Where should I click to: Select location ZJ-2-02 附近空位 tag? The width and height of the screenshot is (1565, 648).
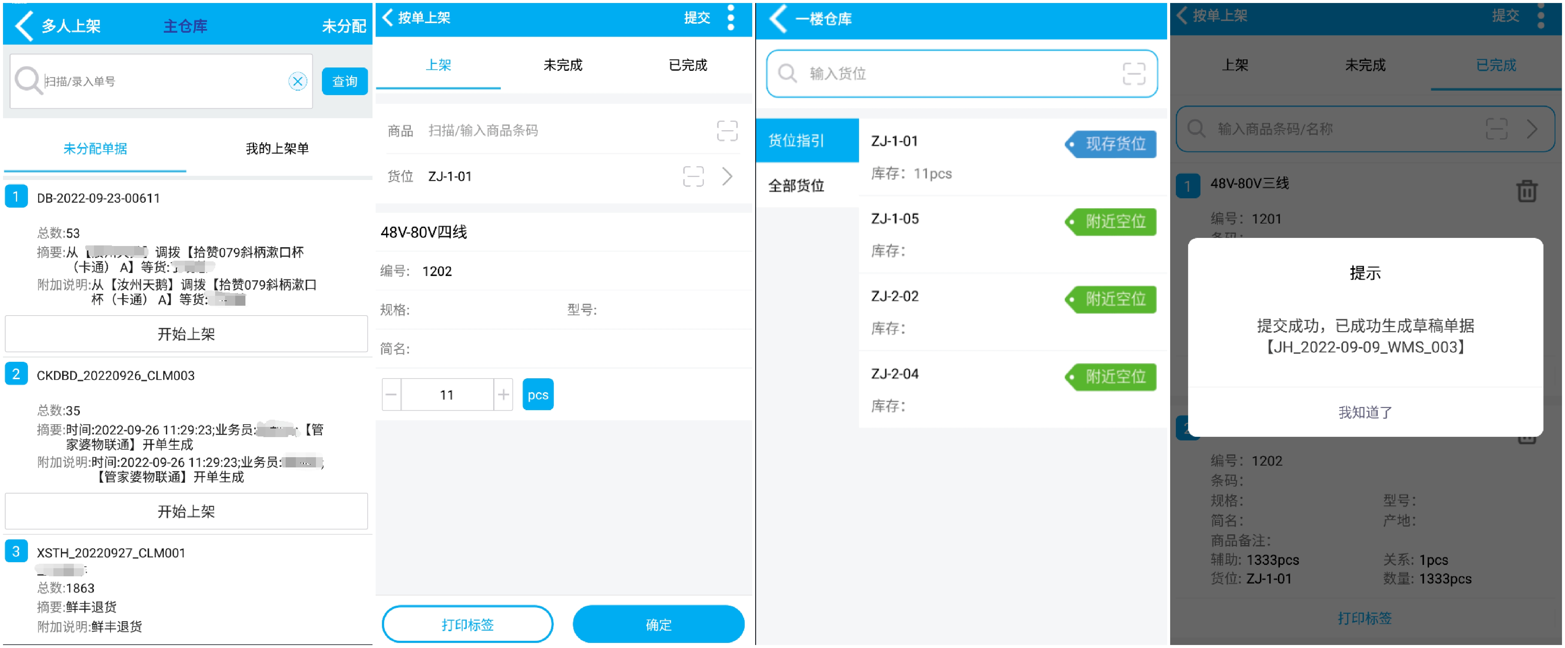1110,299
